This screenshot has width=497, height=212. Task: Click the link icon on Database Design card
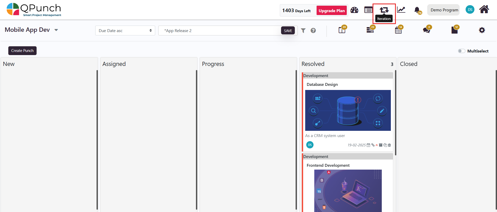pyautogui.click(x=373, y=145)
